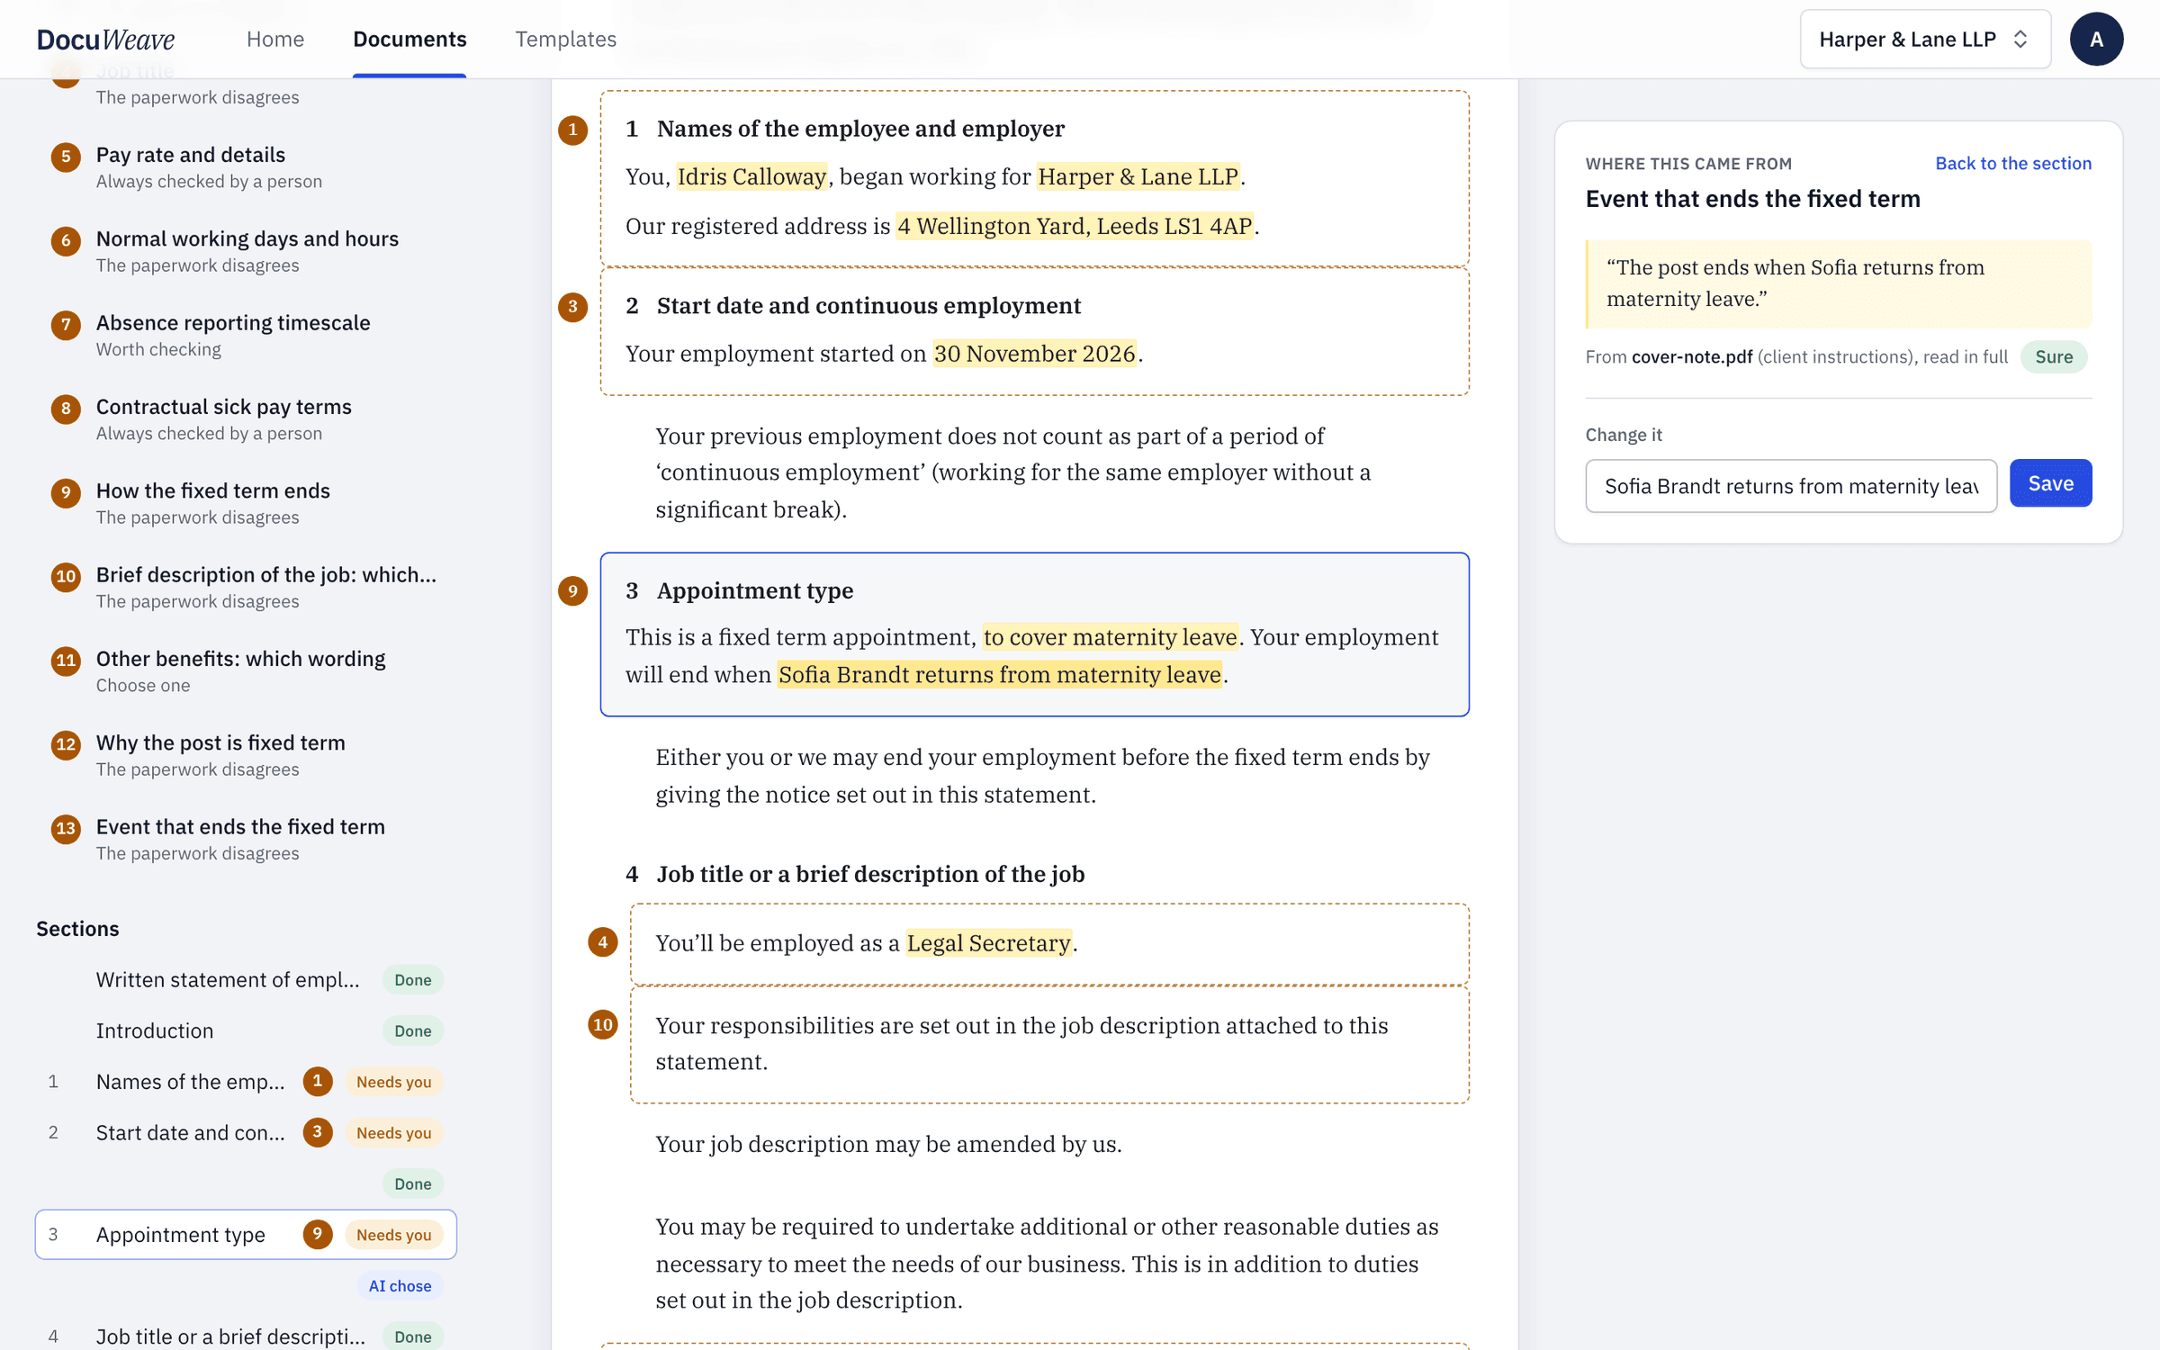Follow 'Back to the section' link
The height and width of the screenshot is (1350, 2160).
coord(2013,163)
